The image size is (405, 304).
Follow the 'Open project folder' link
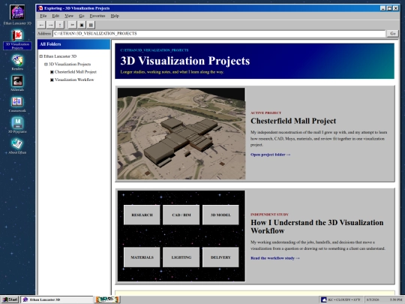(271, 155)
